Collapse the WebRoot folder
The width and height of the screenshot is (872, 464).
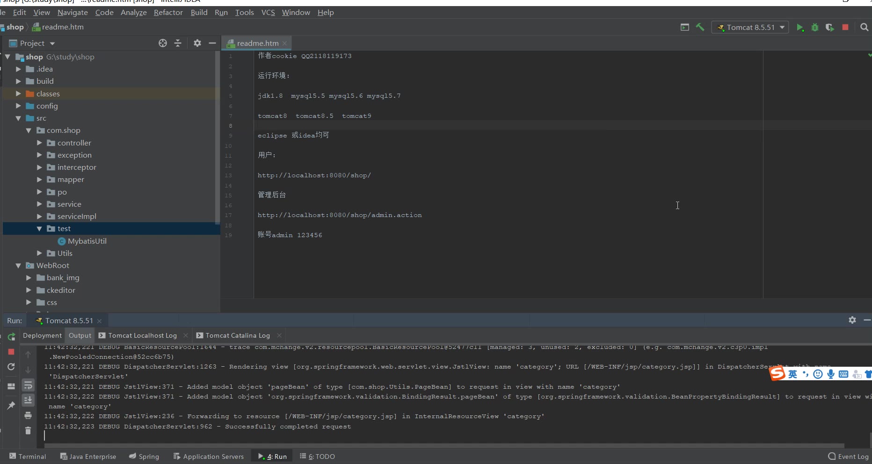coord(18,266)
